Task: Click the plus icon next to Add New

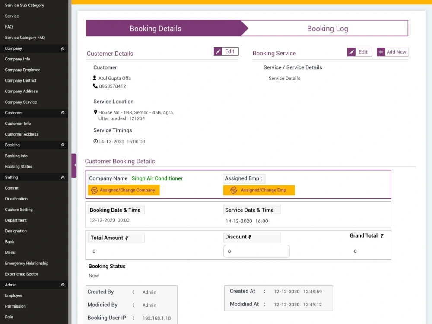Action: click(381, 52)
